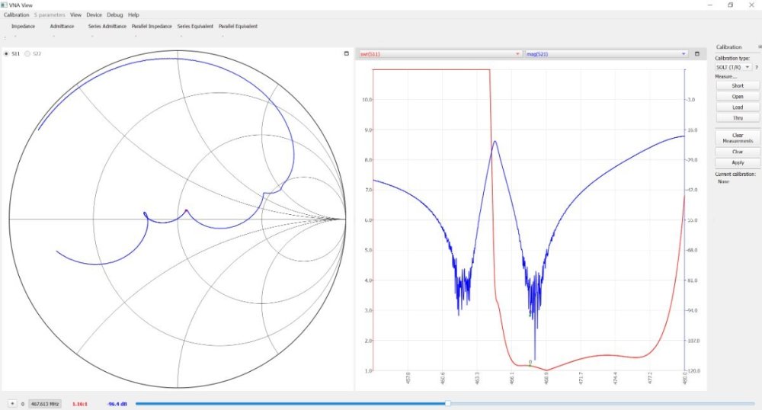Image resolution: width=762 pixels, height=410 pixels.
Task: Select the S22 radio button
Action: tap(29, 54)
